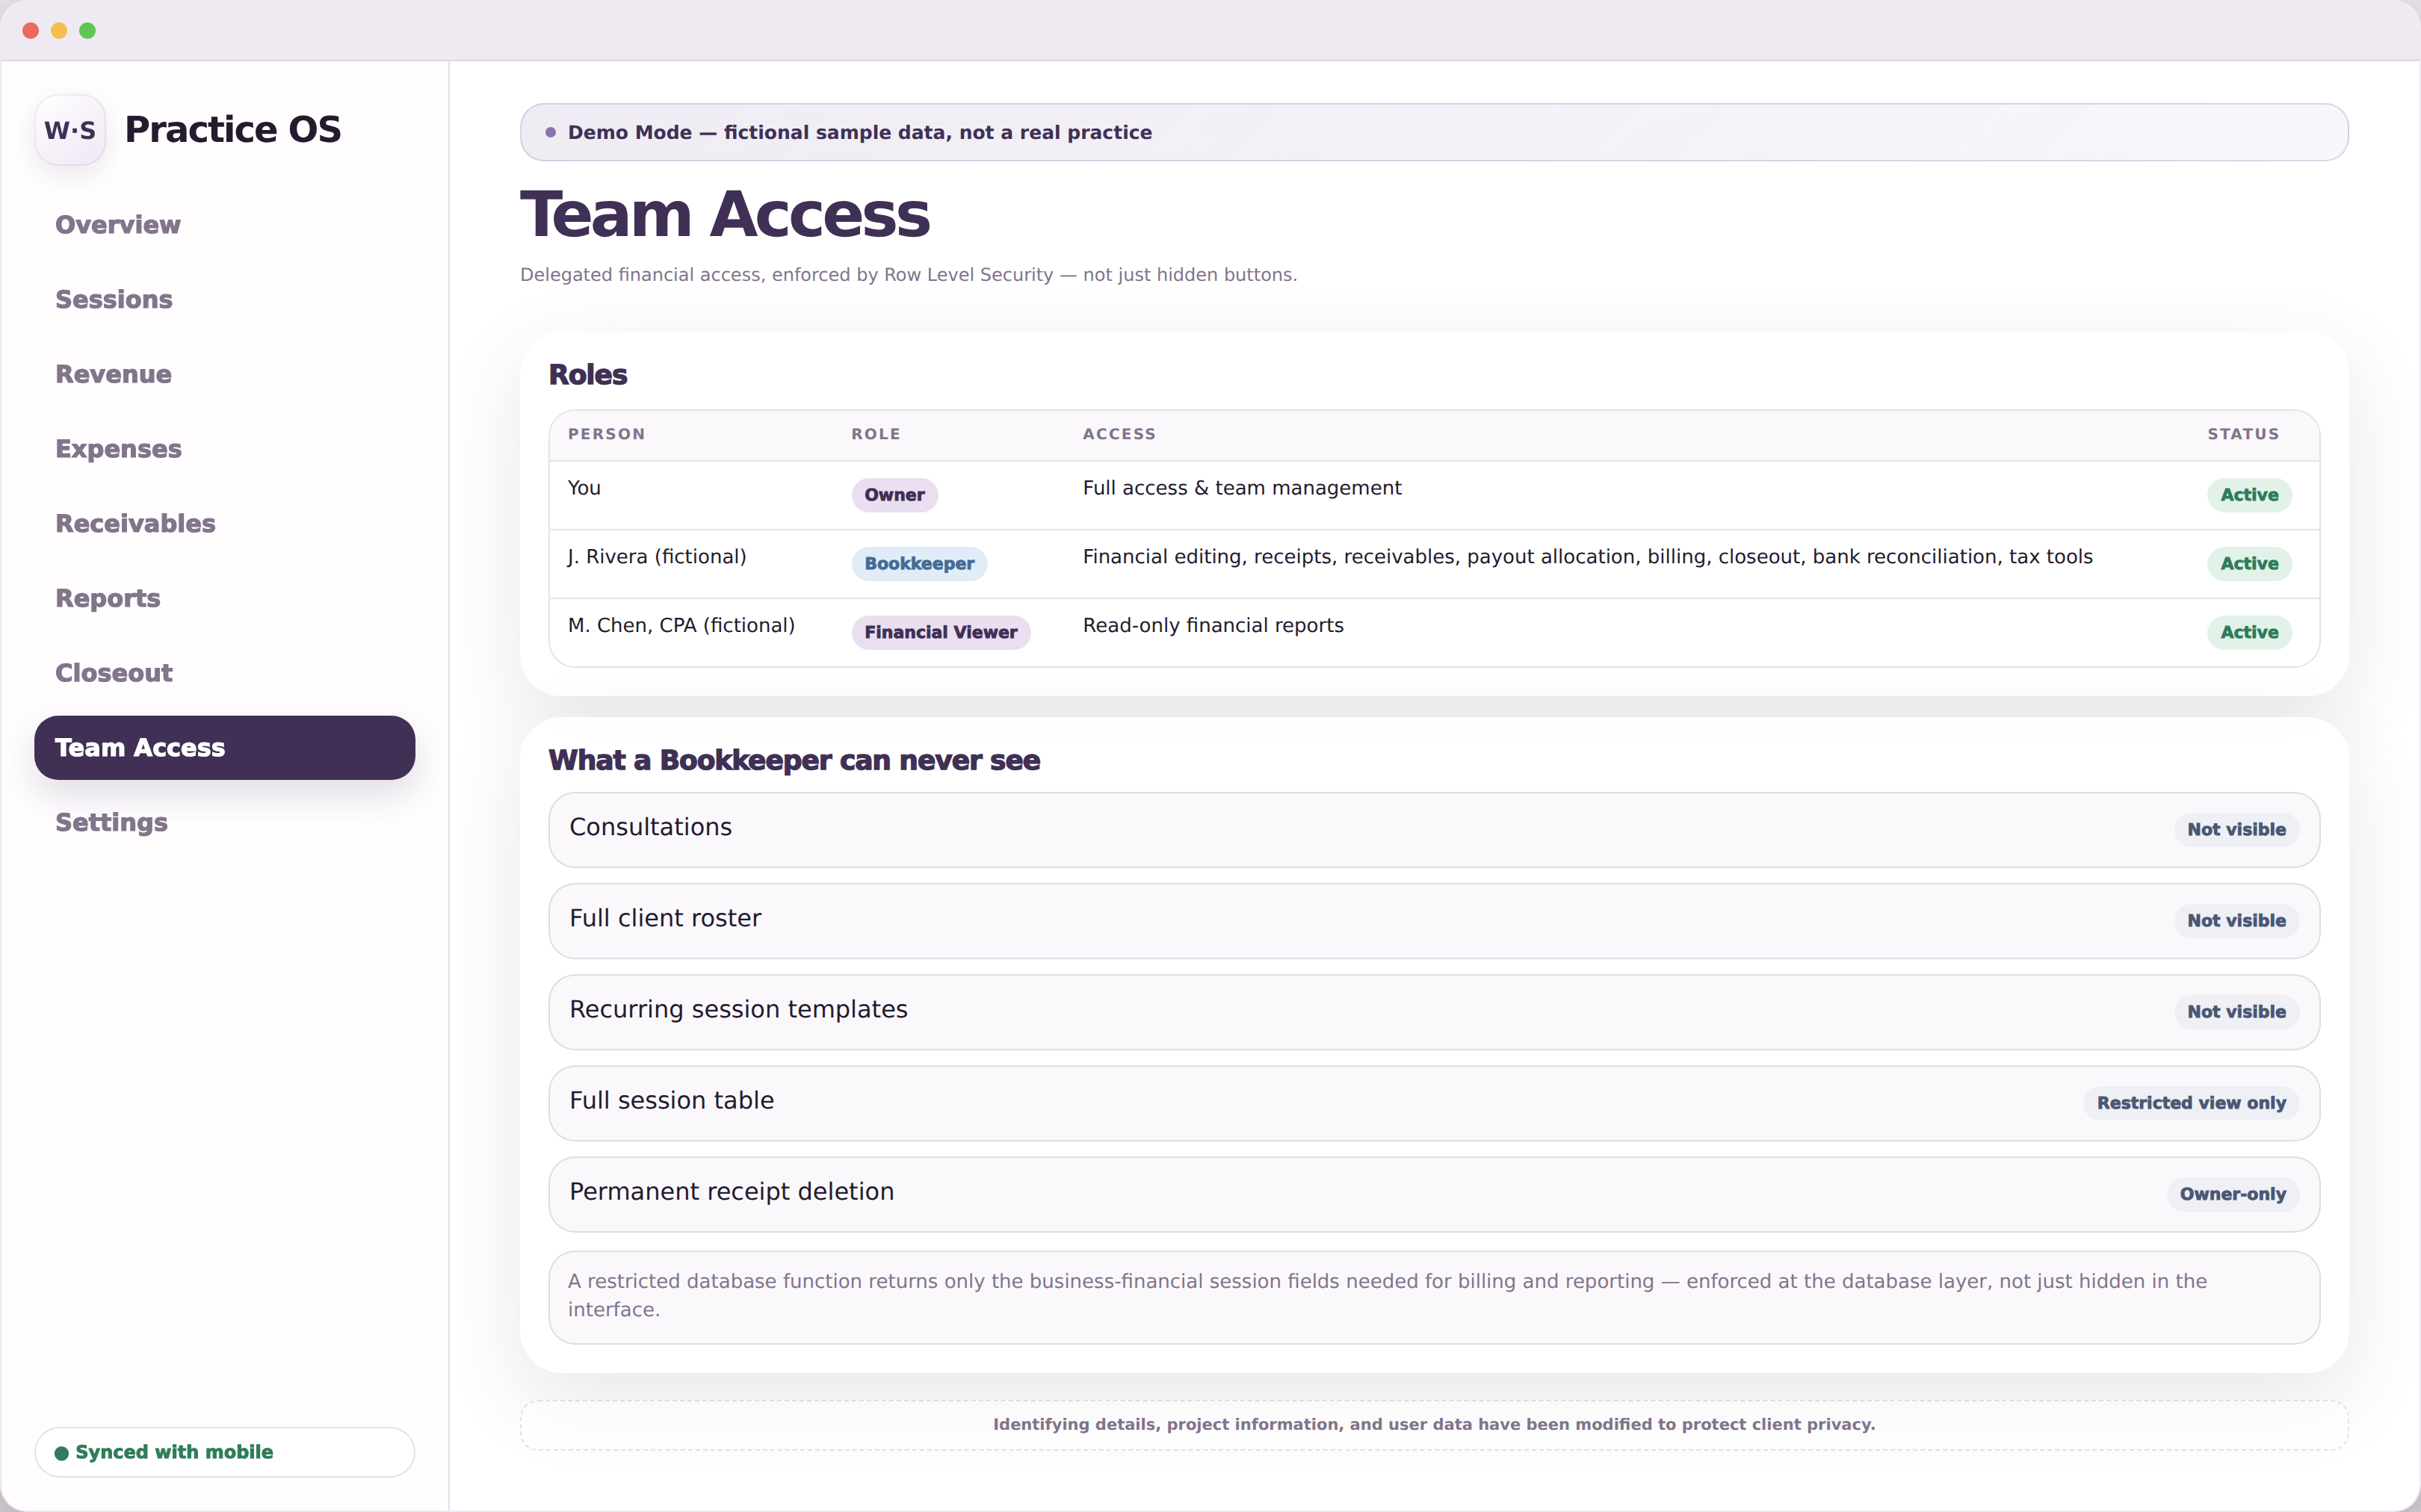2421x1512 pixels.
Task: Click the Row Level Security subtitle
Action: point(908,275)
